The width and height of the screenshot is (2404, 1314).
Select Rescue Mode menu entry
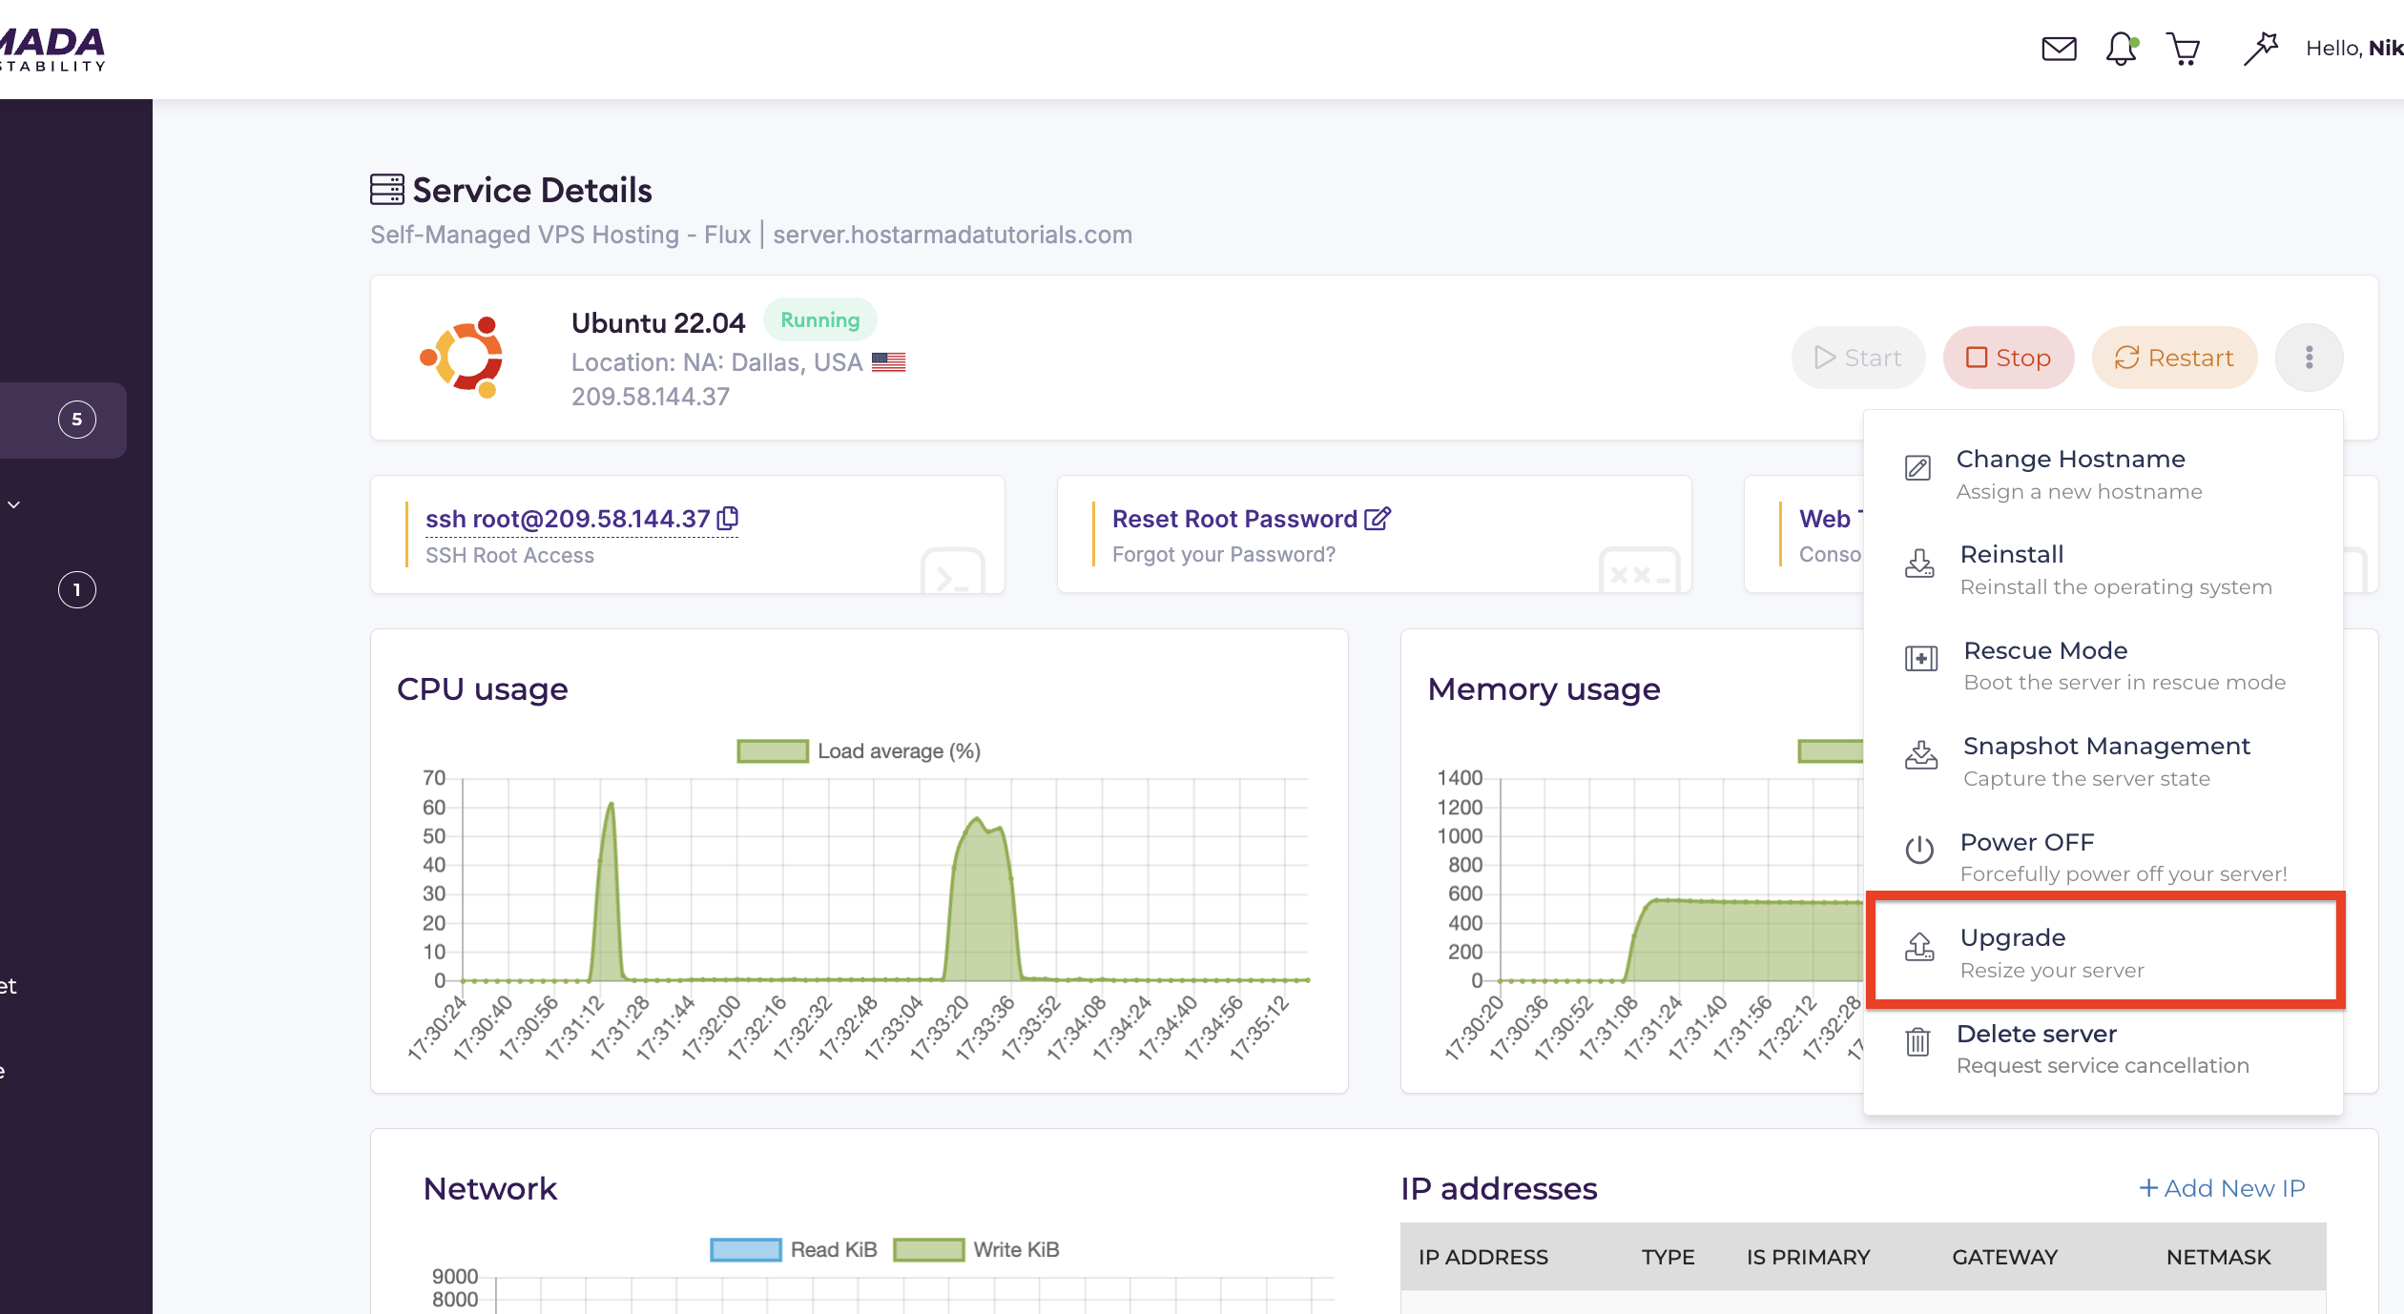(x=2103, y=666)
